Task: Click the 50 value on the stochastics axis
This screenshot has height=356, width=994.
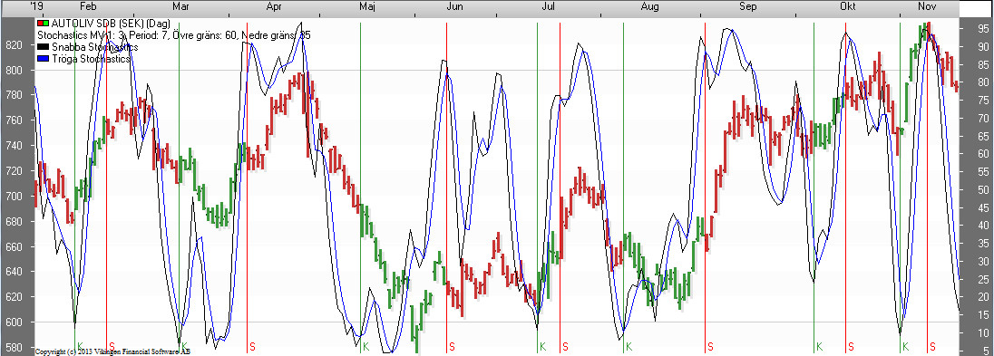Action: pyautogui.click(x=982, y=189)
